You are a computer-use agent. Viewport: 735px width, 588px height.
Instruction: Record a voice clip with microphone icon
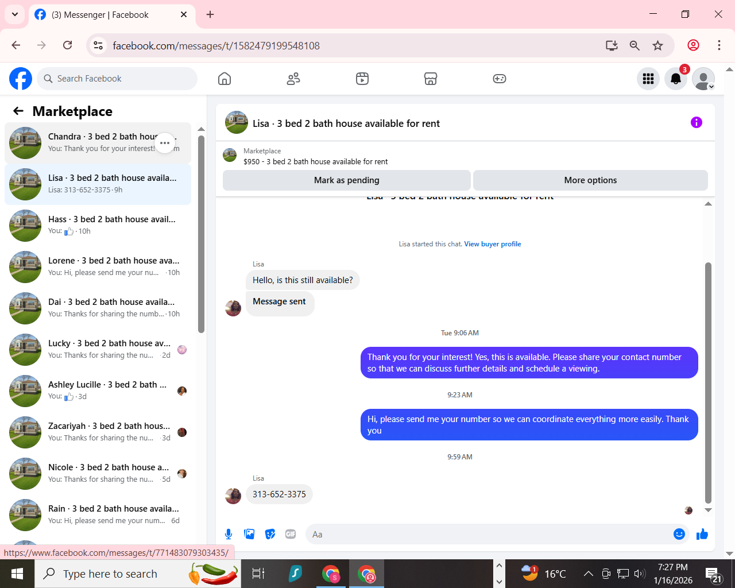point(229,534)
